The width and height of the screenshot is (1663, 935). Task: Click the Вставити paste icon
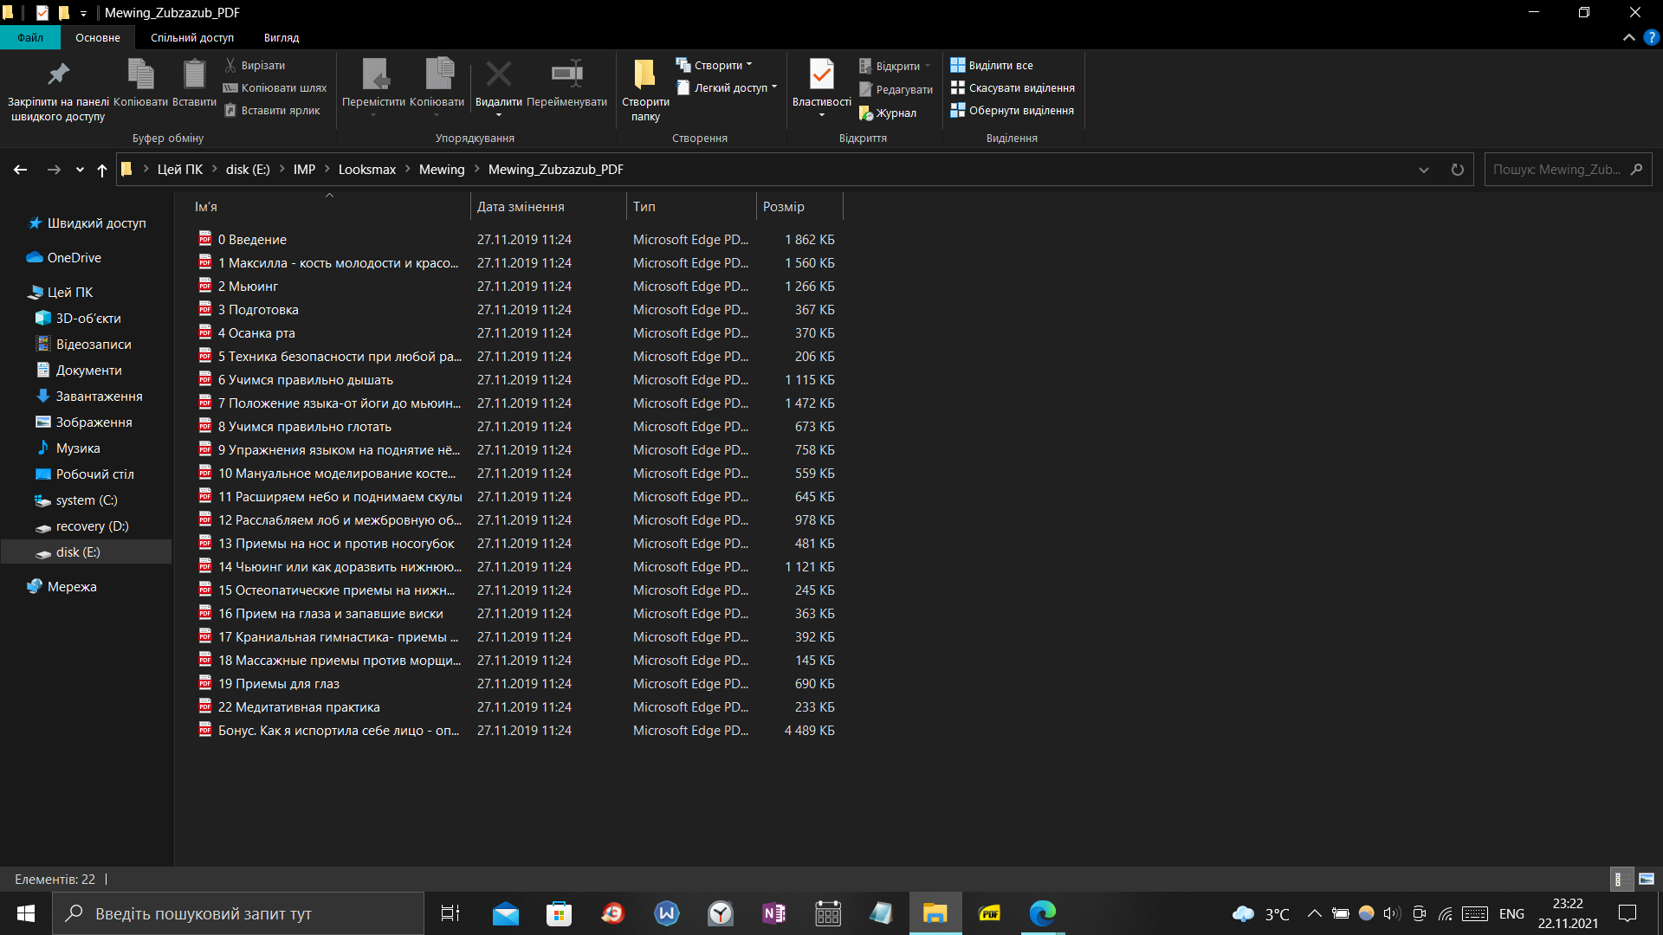[x=194, y=74]
